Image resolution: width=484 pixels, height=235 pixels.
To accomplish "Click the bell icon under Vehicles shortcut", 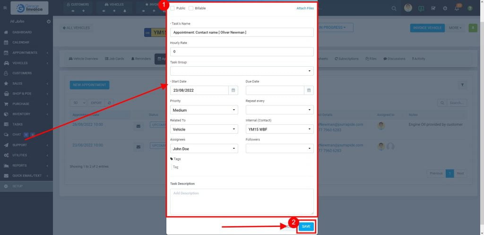I will [125, 11].
